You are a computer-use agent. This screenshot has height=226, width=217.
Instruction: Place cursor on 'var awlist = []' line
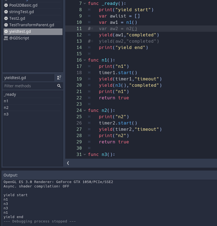(x=119, y=16)
